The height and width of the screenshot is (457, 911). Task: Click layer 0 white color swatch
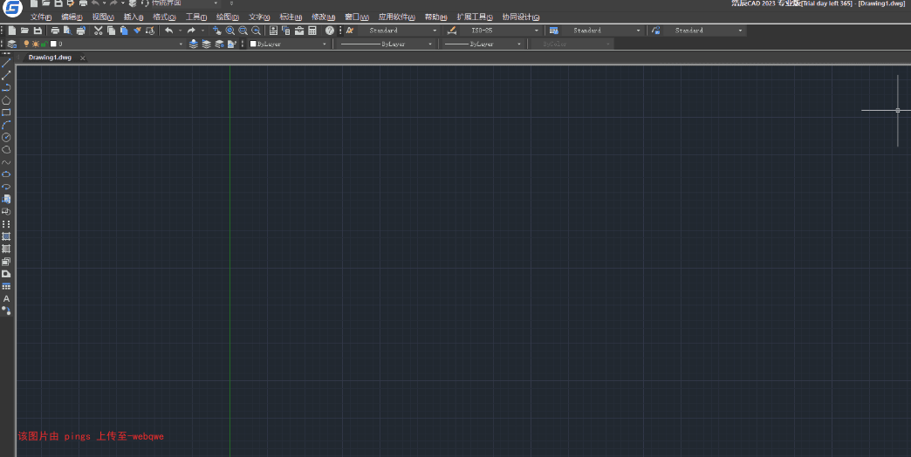53,44
